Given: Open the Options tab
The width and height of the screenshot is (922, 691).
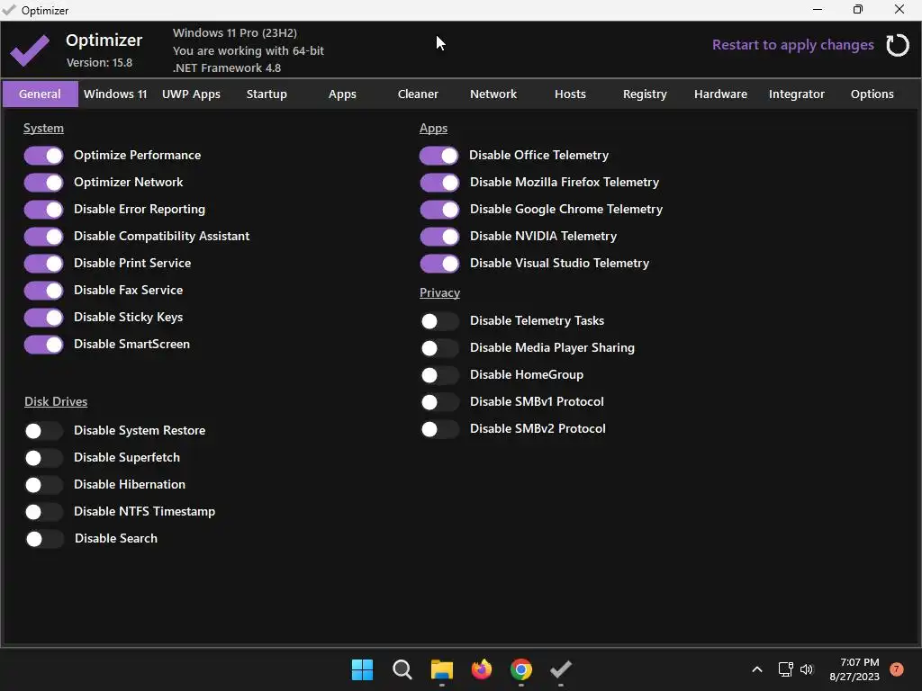Looking at the screenshot, I should coord(872,94).
